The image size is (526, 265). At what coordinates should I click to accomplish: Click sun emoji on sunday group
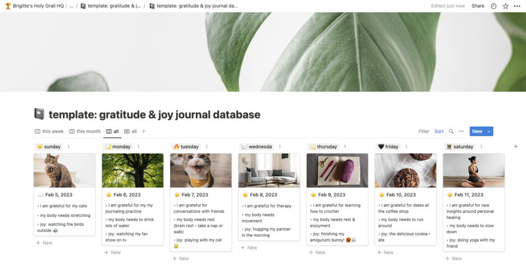click(40, 147)
